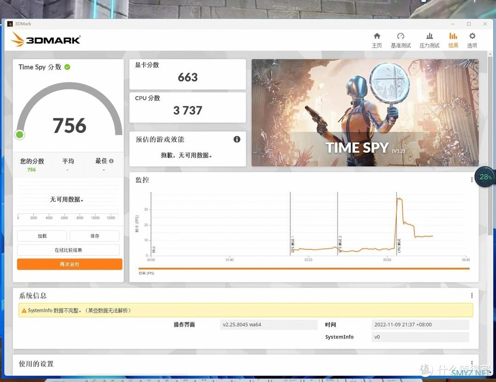The image size is (496, 382).
Task: Click the 监控 section heading
Action: 142,180
